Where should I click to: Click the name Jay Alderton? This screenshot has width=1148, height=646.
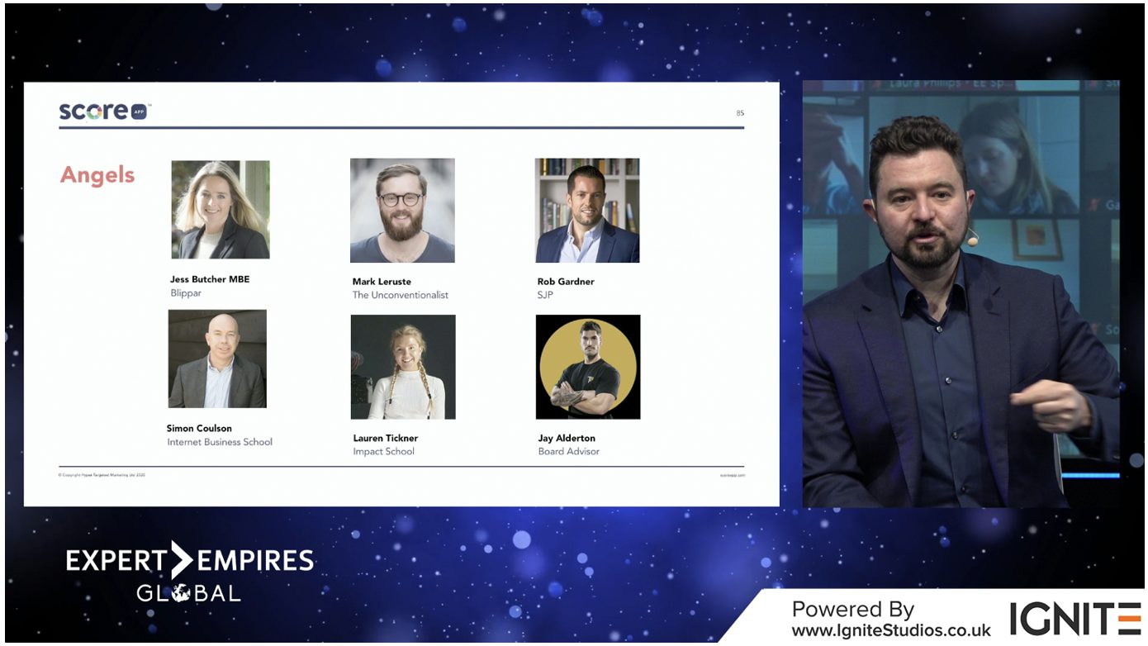567,438
